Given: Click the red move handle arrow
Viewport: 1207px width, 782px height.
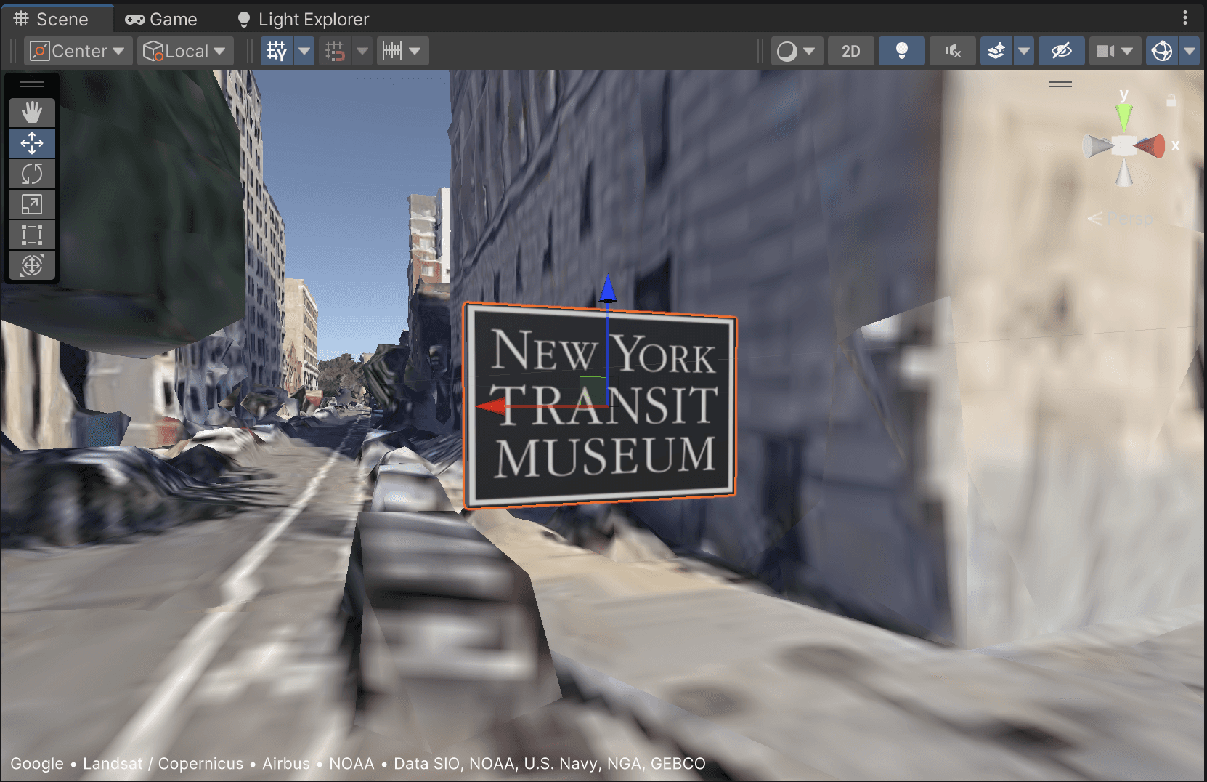Looking at the screenshot, I should point(491,406).
